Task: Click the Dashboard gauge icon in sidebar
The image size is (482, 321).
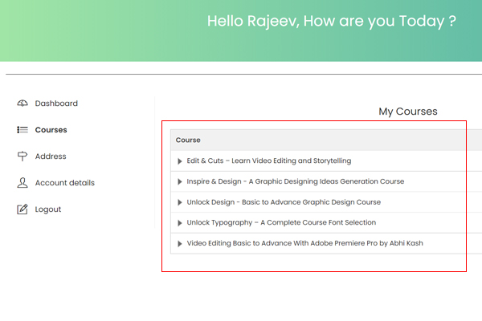Action: click(x=22, y=104)
